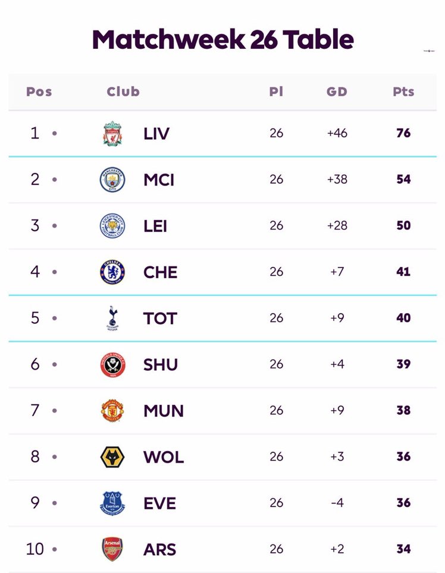445x573 pixels.
Task: Click the Manchester City club crest
Action: 112,180
